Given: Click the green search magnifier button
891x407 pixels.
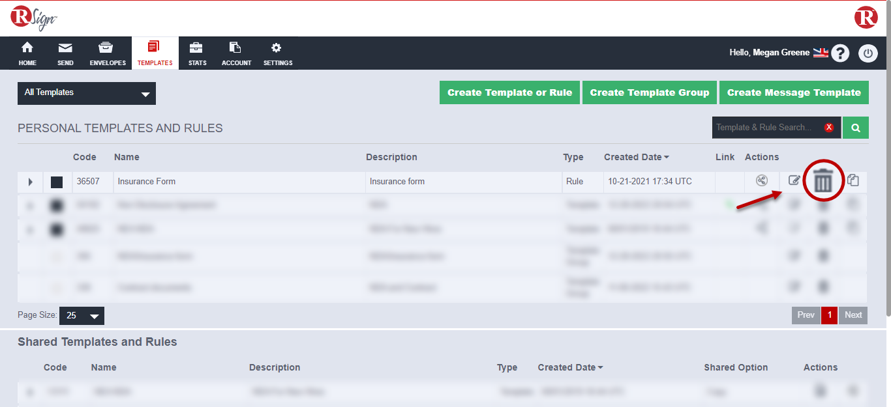Looking at the screenshot, I should click(855, 128).
